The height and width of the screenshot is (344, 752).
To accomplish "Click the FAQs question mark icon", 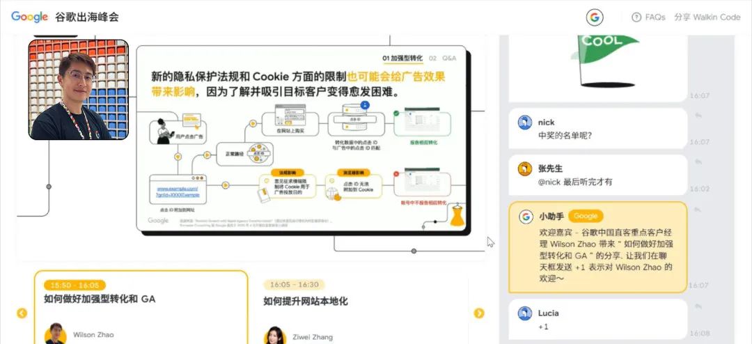I will [x=636, y=17].
